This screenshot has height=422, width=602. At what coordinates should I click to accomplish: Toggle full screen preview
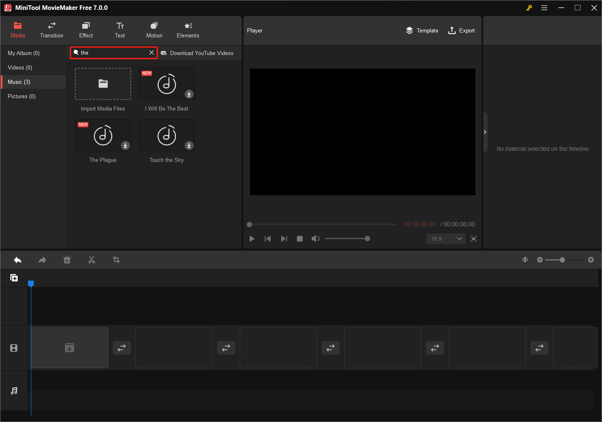pos(474,239)
